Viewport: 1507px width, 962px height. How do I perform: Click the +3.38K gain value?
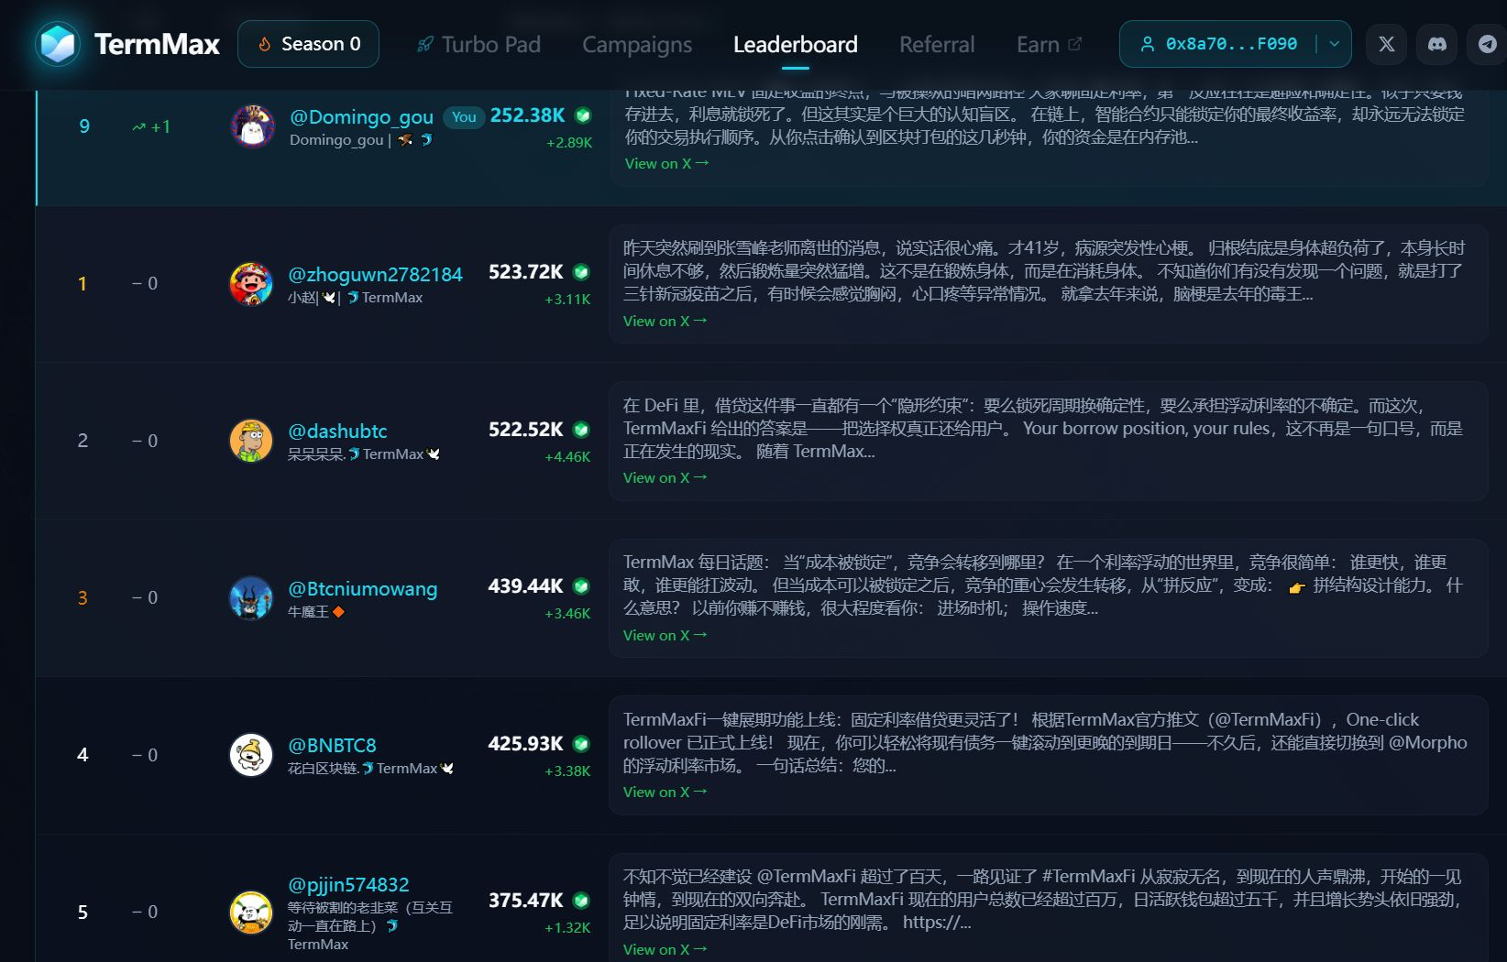(567, 771)
